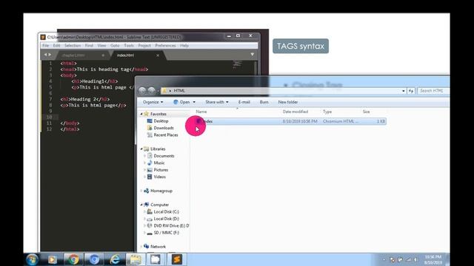Open Network in navigation pane
This screenshot has height=266, width=474.
[158, 247]
